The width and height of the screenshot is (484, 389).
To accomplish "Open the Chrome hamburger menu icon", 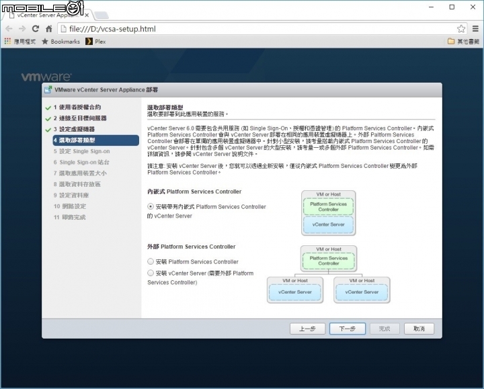I will 475,29.
